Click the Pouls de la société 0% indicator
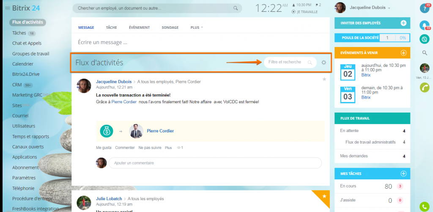The image size is (433, 212). tap(403, 38)
